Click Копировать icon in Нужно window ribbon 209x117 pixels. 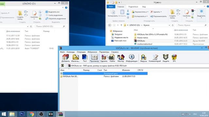click(113, 13)
